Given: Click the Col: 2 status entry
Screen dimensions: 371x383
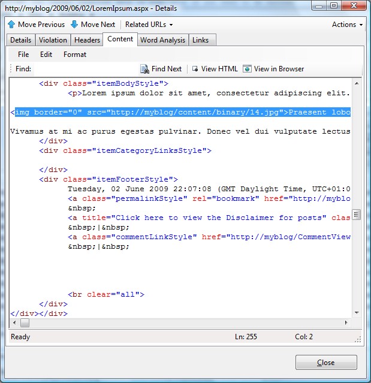Looking at the screenshot, I should (304, 337).
